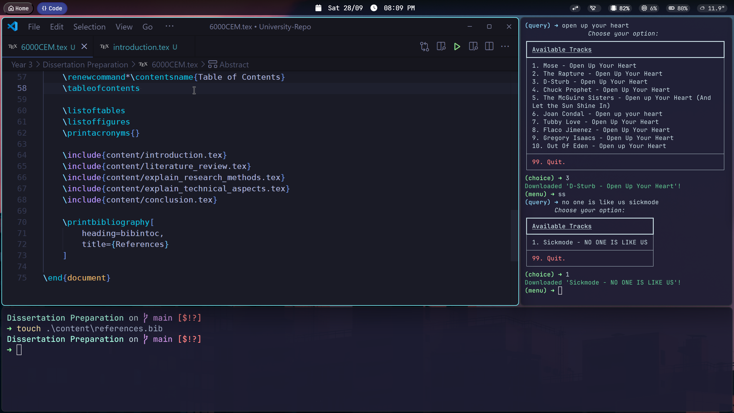Open Dissertation Preparation breadcrumb folder
The height and width of the screenshot is (413, 734).
85,65
